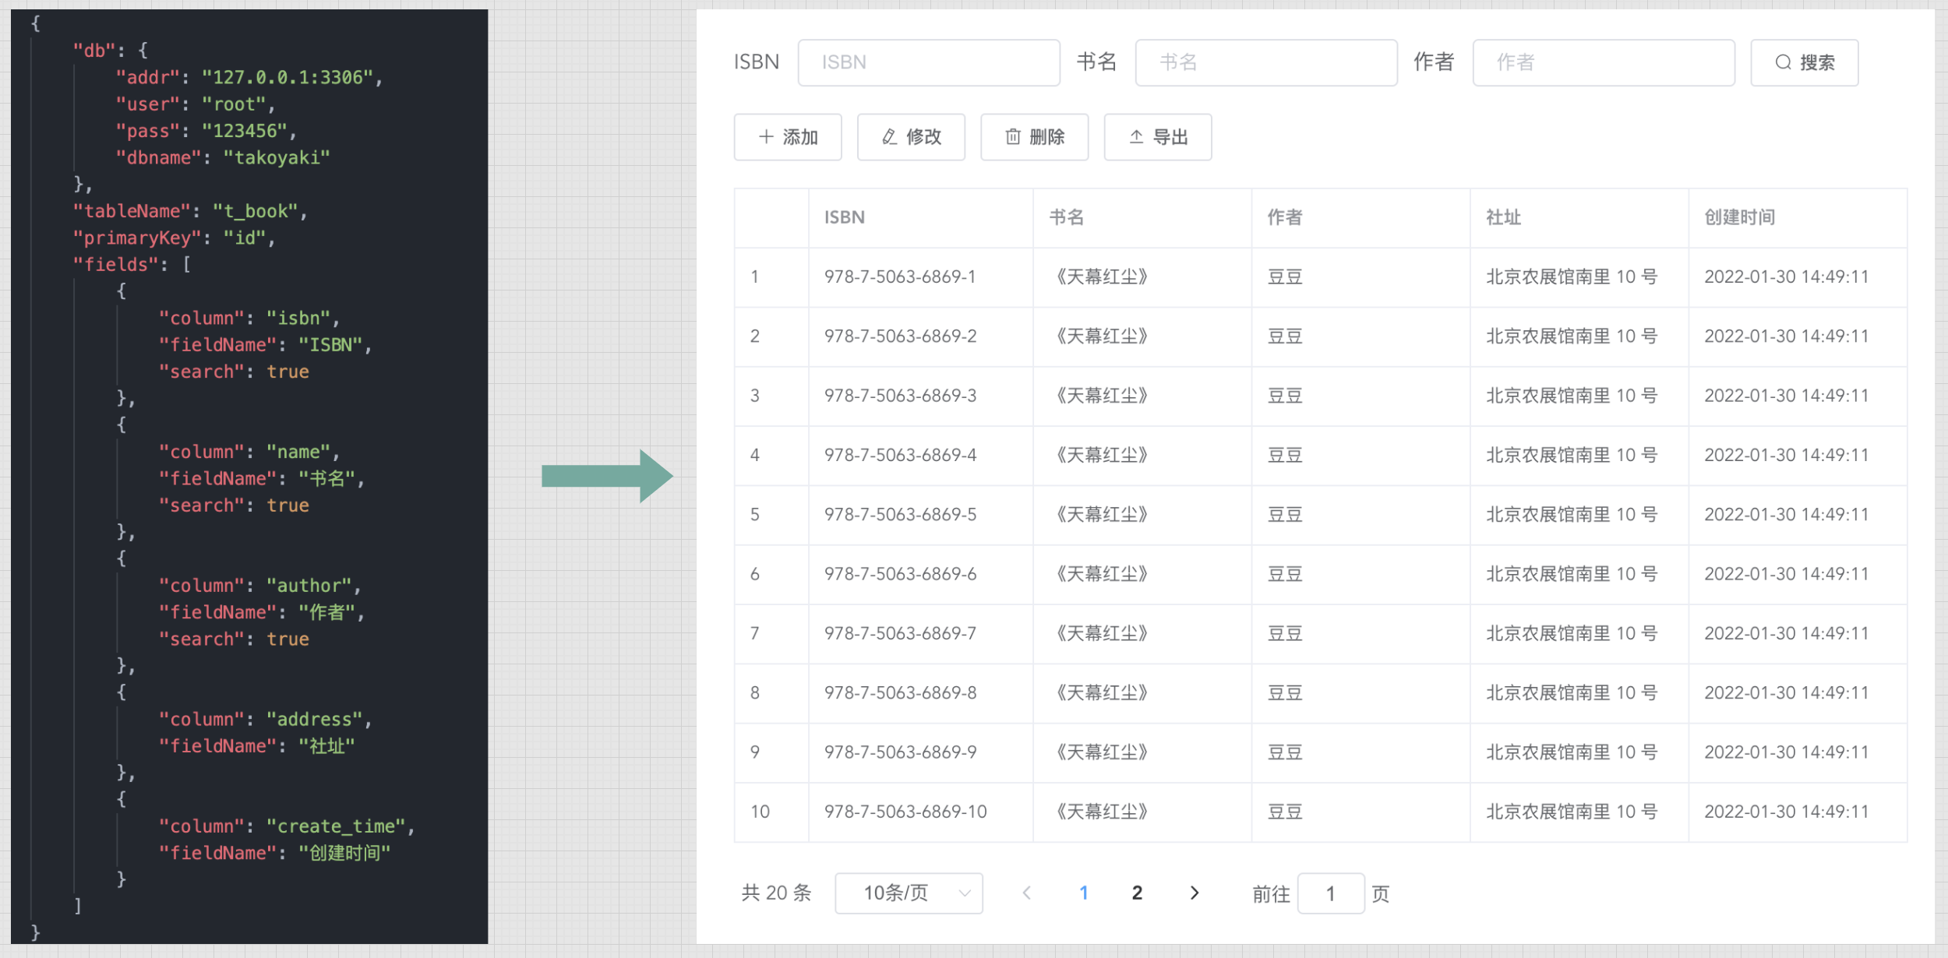
Task: Go to previous page using left chevron
Action: [1027, 893]
